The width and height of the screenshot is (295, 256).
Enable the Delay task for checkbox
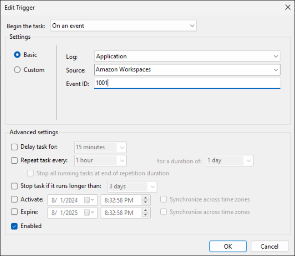14,147
